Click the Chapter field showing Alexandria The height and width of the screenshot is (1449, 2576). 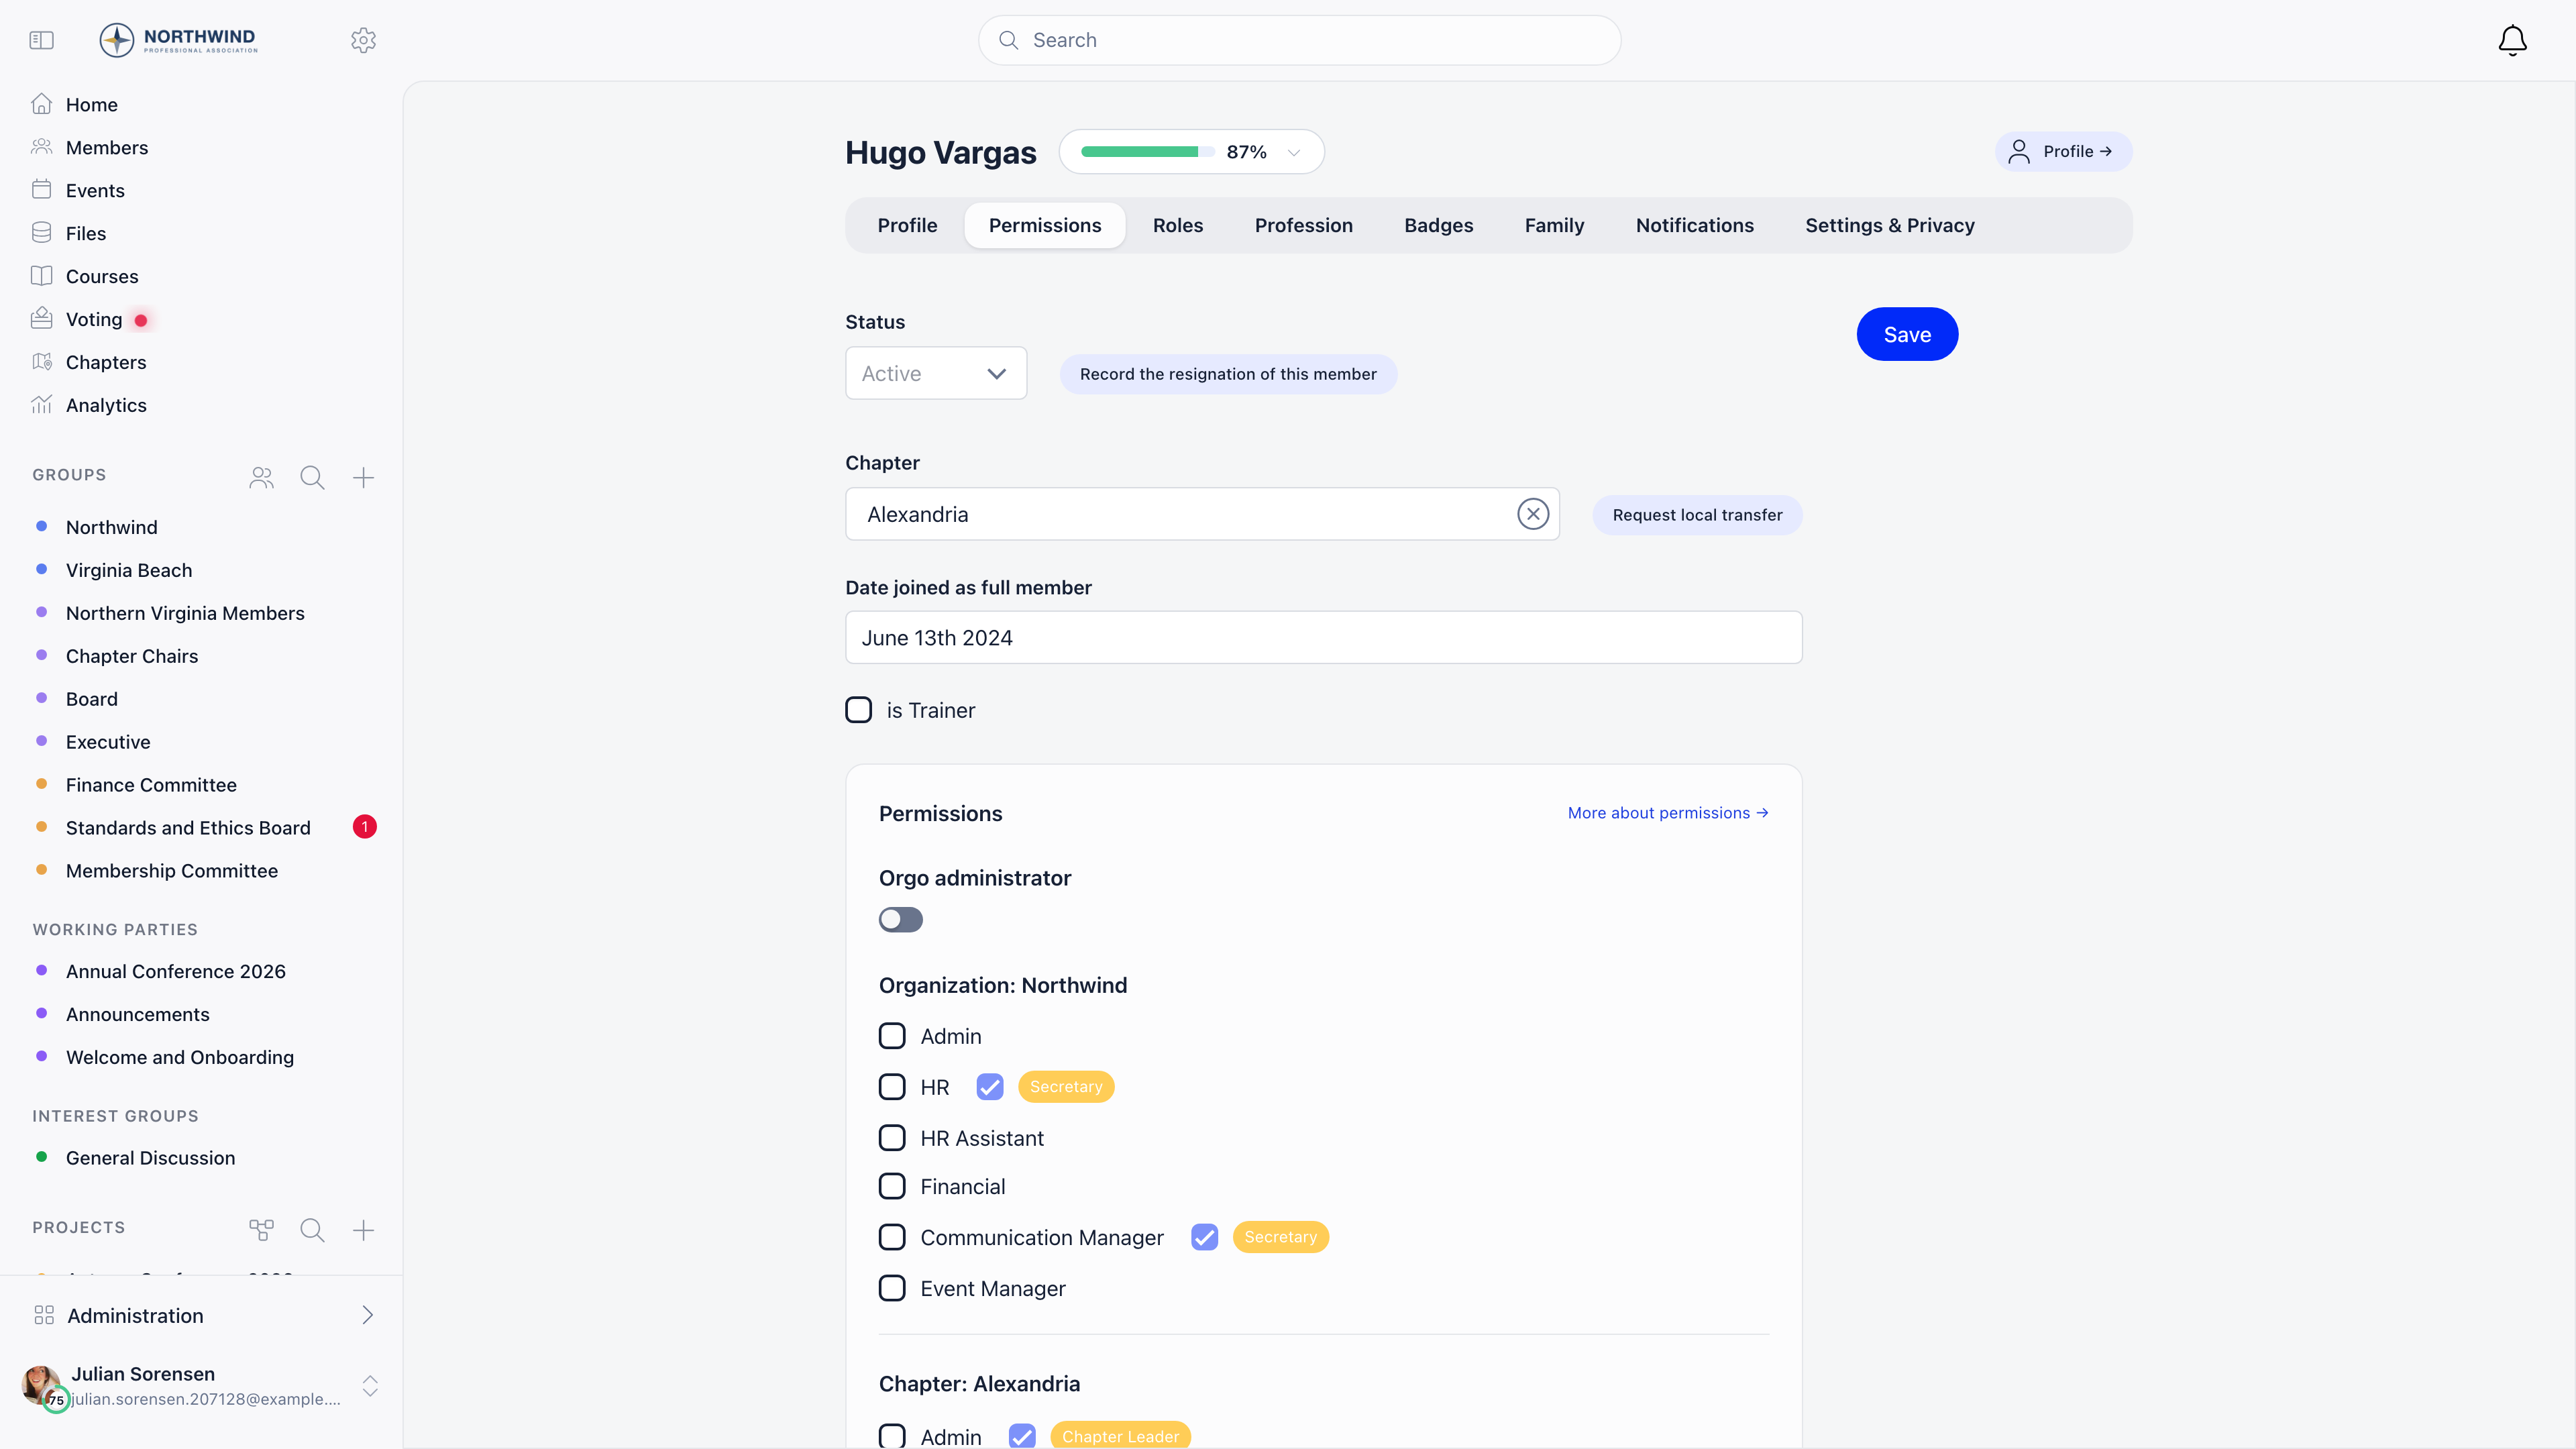click(x=1202, y=514)
